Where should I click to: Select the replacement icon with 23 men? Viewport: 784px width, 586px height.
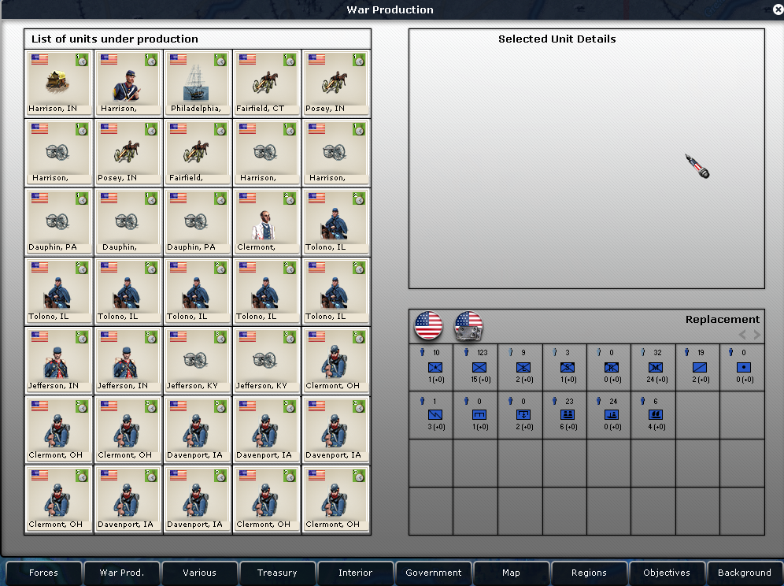(567, 415)
